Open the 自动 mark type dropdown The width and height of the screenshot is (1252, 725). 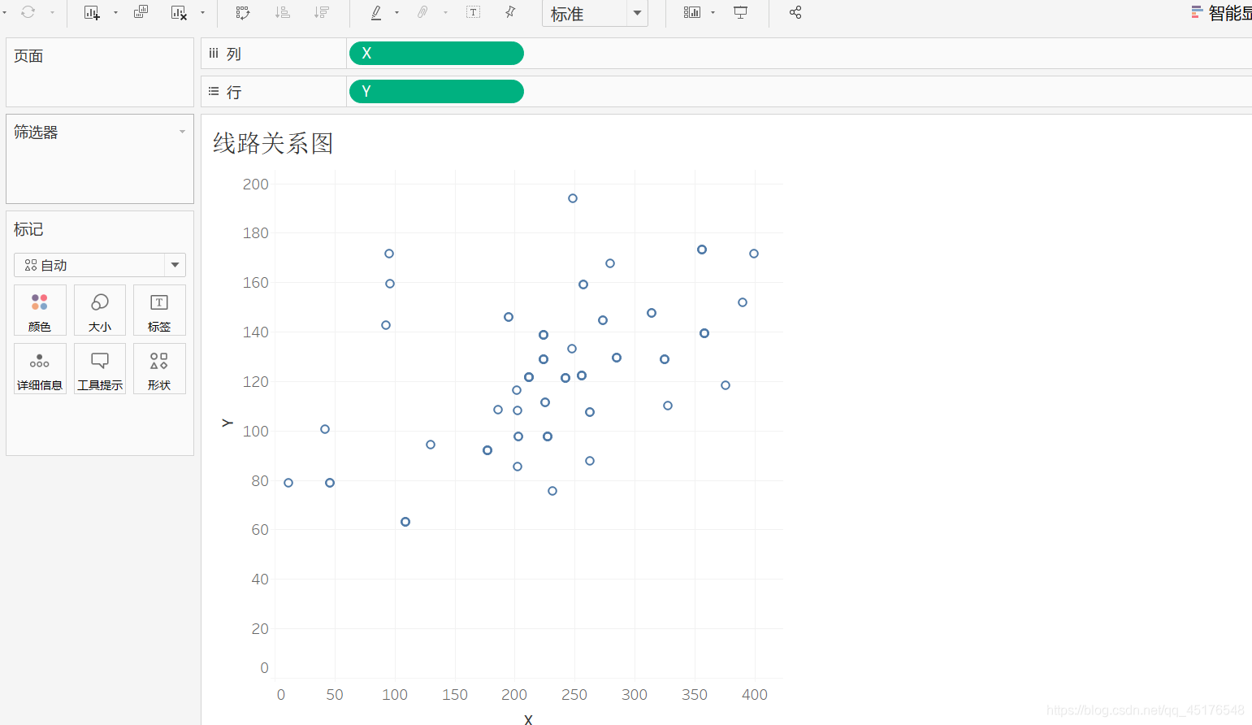pyautogui.click(x=100, y=265)
